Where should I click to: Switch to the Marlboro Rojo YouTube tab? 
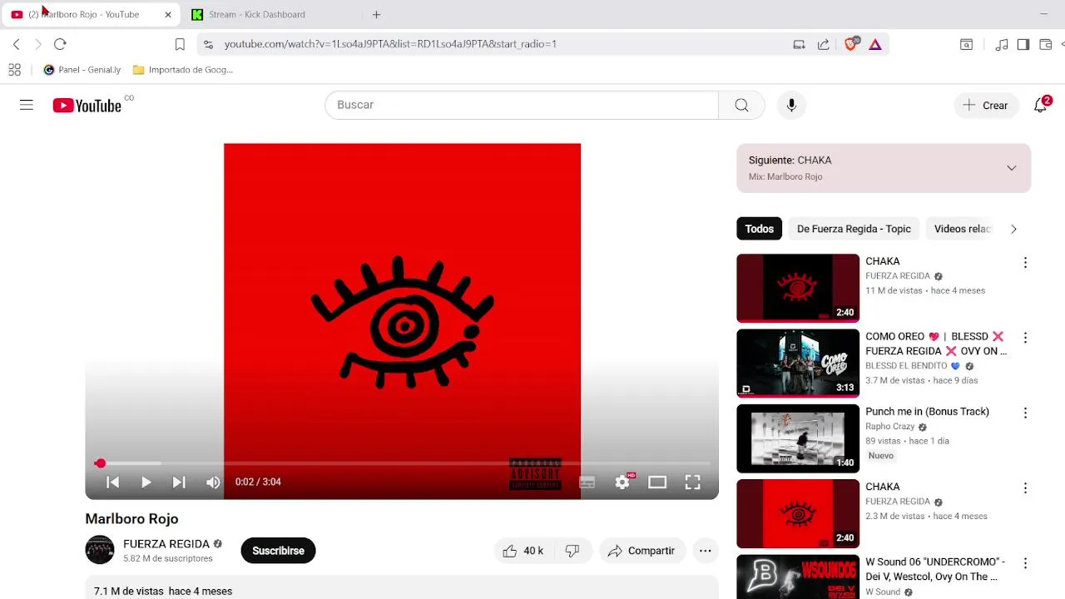pyautogui.click(x=90, y=14)
